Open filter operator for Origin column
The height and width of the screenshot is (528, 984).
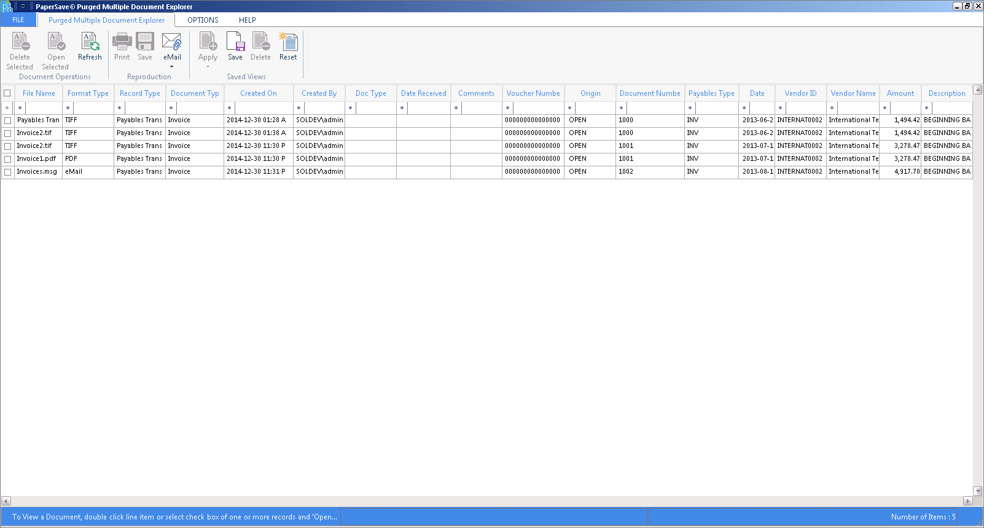(570, 108)
